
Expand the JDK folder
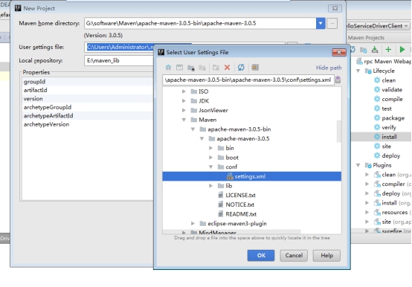(x=184, y=101)
